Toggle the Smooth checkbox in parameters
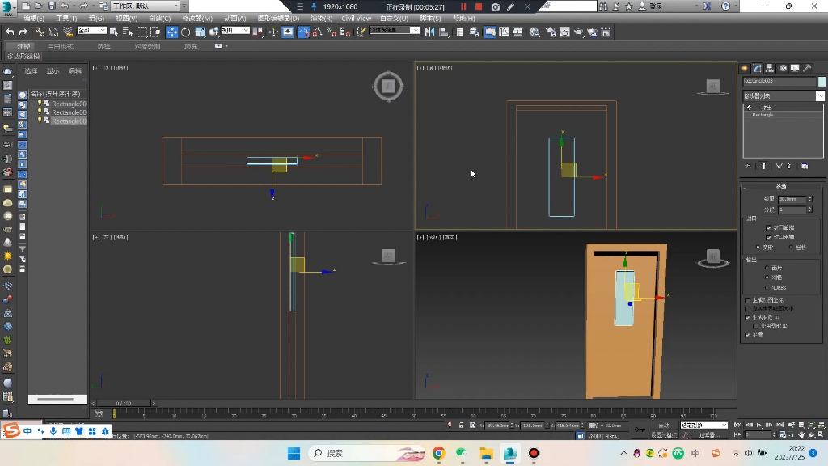The image size is (828, 466). coord(748,334)
